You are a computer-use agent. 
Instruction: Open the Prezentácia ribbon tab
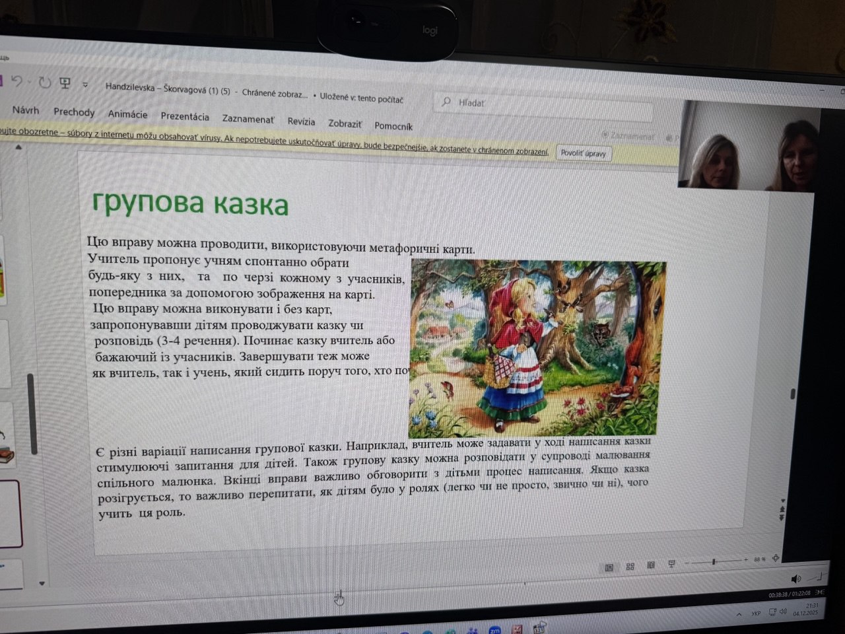[185, 117]
